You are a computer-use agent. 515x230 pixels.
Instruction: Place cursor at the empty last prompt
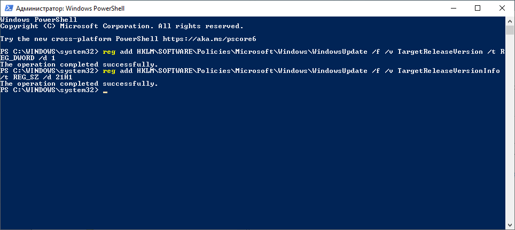coord(105,91)
